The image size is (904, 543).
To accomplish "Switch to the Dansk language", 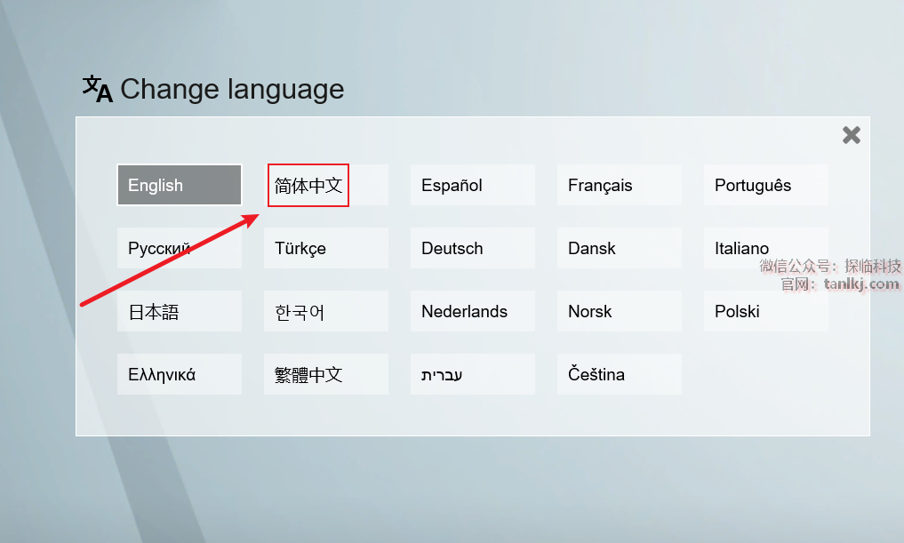I will pyautogui.click(x=619, y=248).
